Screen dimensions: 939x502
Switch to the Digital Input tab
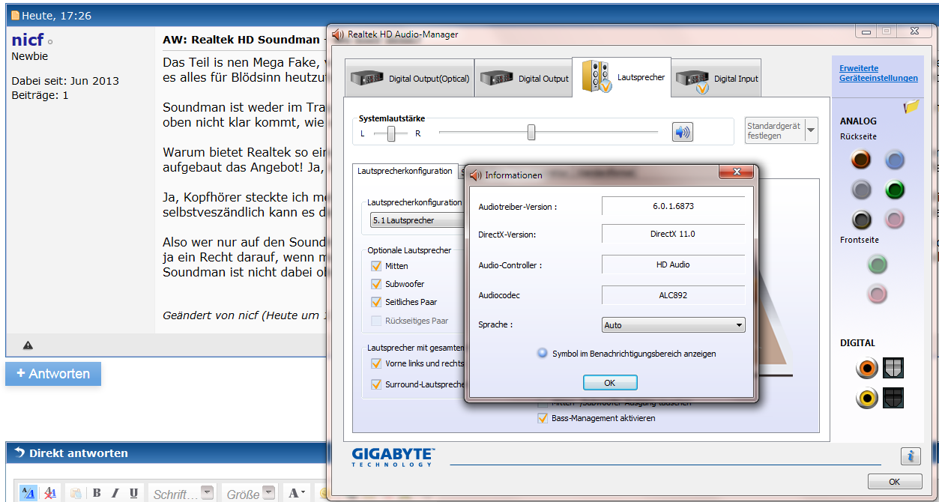pos(716,78)
